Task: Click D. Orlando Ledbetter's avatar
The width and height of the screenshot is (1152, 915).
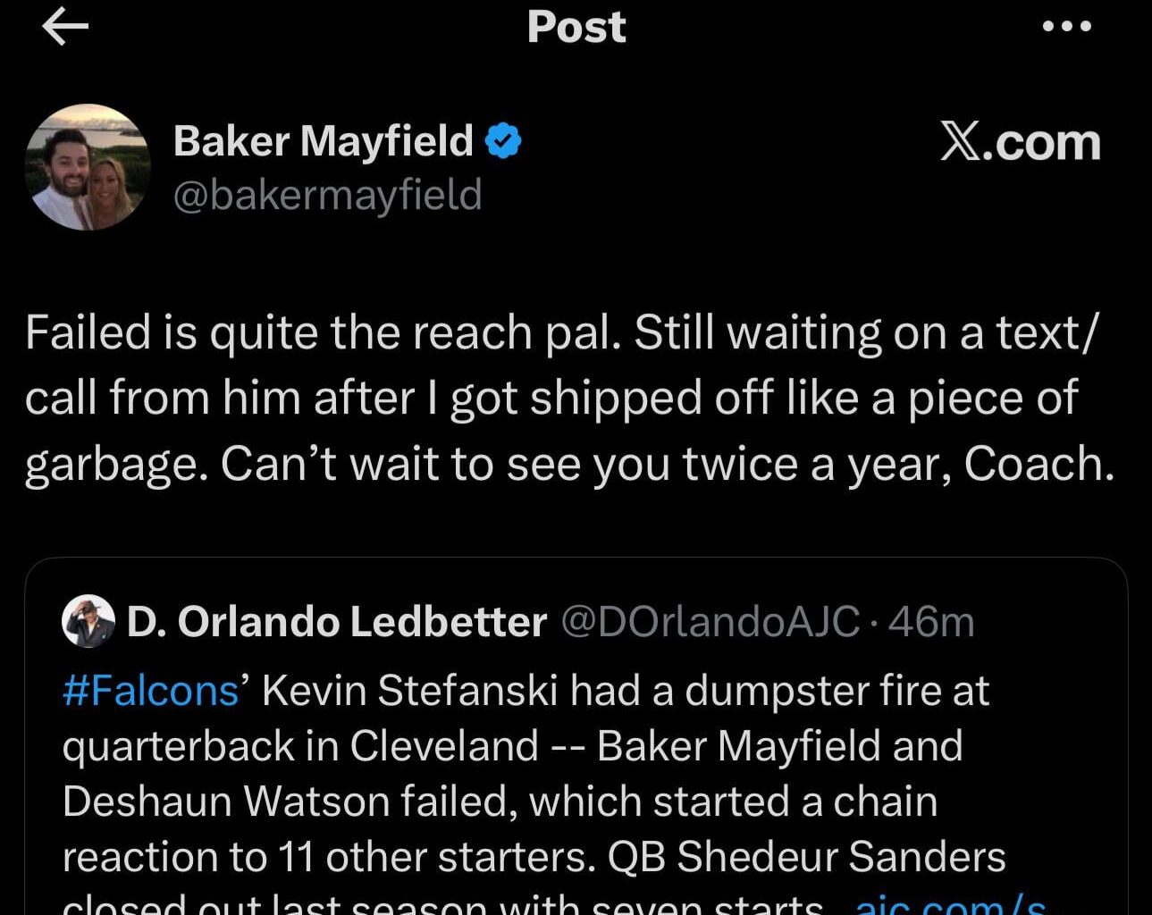Action: [89, 623]
